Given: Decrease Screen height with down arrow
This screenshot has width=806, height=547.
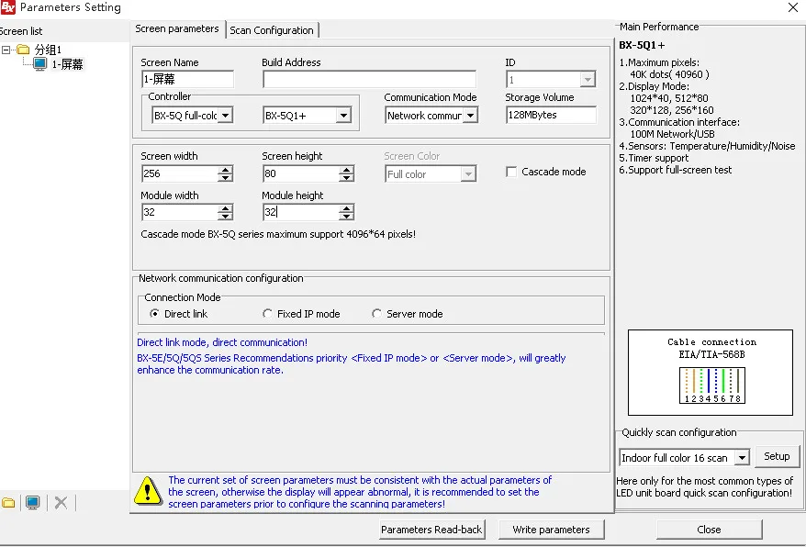Looking at the screenshot, I should pyautogui.click(x=346, y=178).
